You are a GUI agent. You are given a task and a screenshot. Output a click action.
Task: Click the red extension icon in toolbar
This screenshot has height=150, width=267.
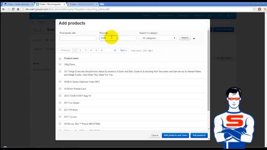(x=259, y=9)
